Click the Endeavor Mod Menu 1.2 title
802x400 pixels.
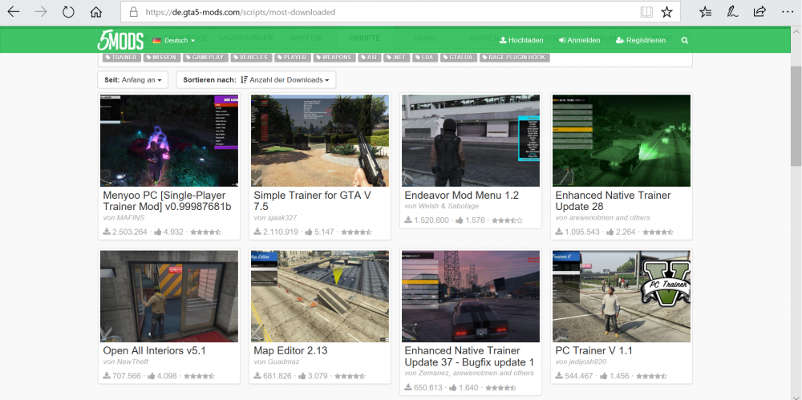coord(462,195)
